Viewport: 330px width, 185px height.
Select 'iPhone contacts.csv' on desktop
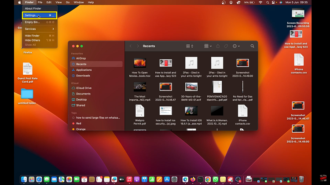point(299,64)
